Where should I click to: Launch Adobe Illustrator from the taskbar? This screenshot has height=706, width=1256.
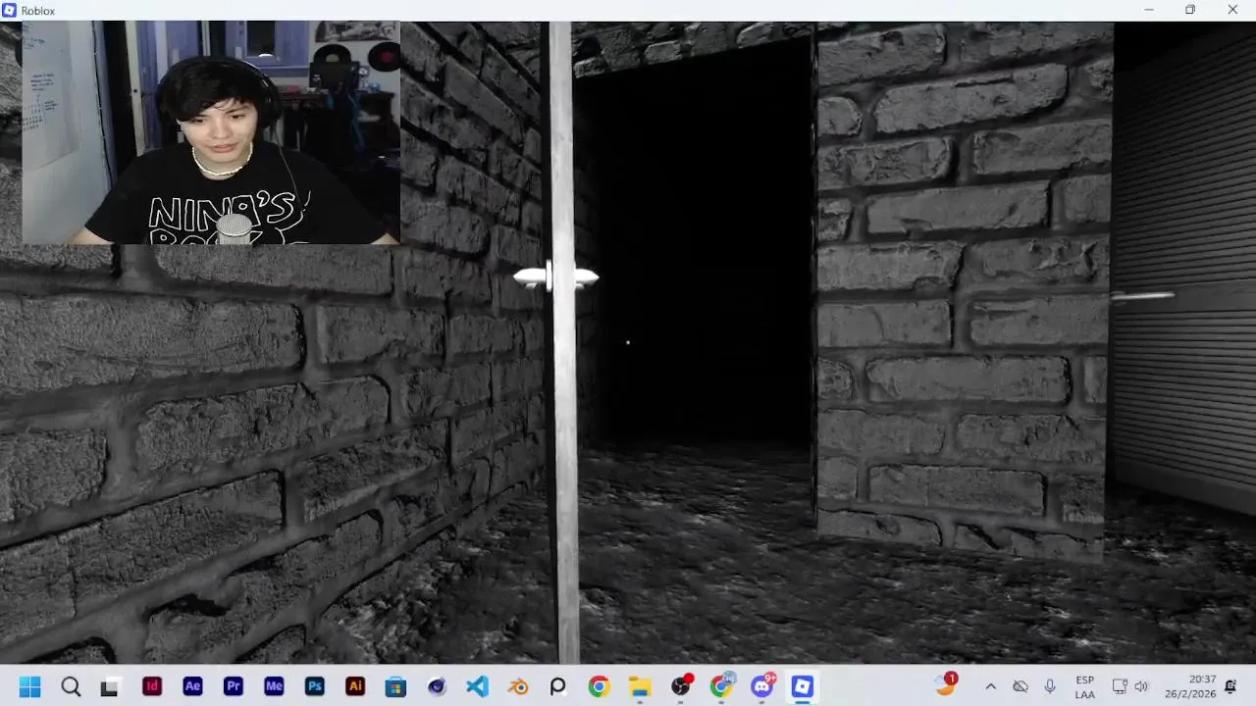tap(355, 686)
